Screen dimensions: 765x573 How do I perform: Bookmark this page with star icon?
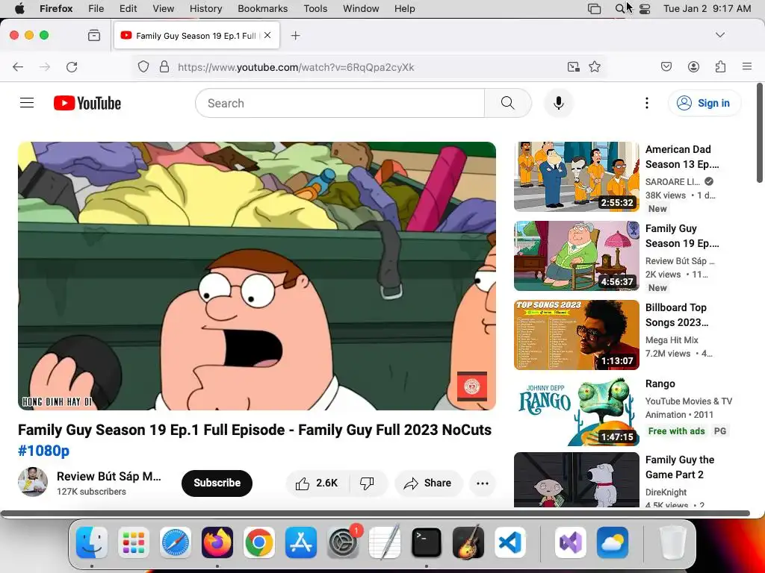[x=595, y=66]
